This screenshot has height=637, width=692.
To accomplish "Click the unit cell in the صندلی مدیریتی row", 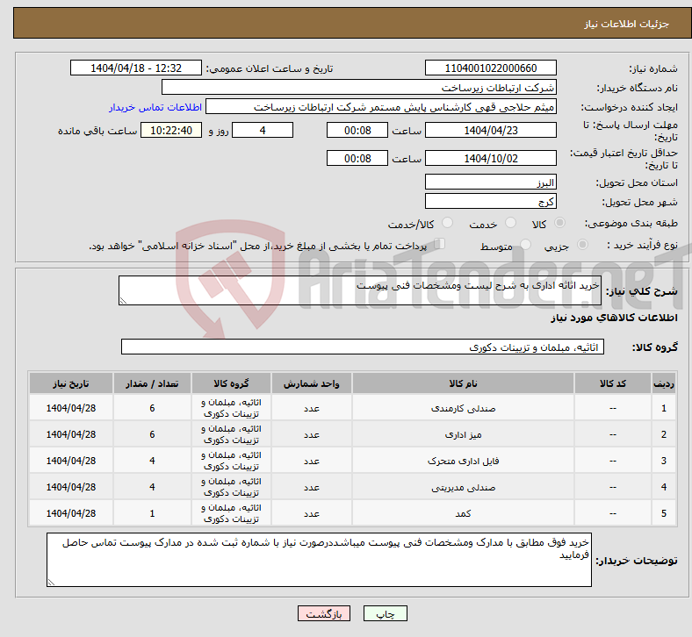I will [x=312, y=487].
